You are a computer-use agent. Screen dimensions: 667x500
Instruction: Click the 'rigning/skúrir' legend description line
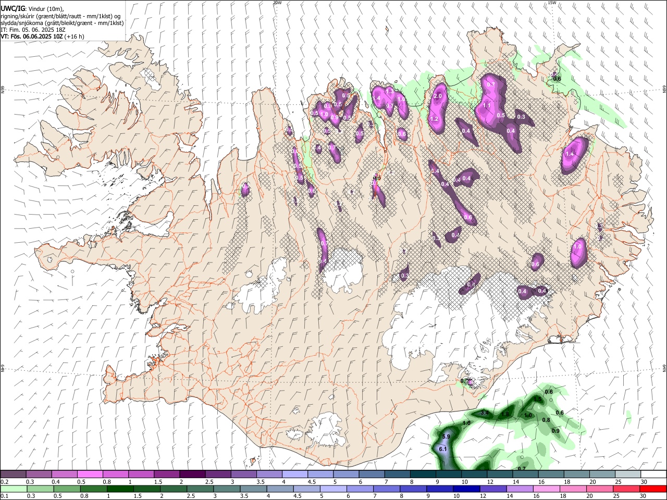point(60,16)
